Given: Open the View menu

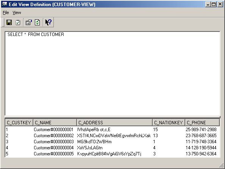Looking at the screenshot, I should coord(17,13).
